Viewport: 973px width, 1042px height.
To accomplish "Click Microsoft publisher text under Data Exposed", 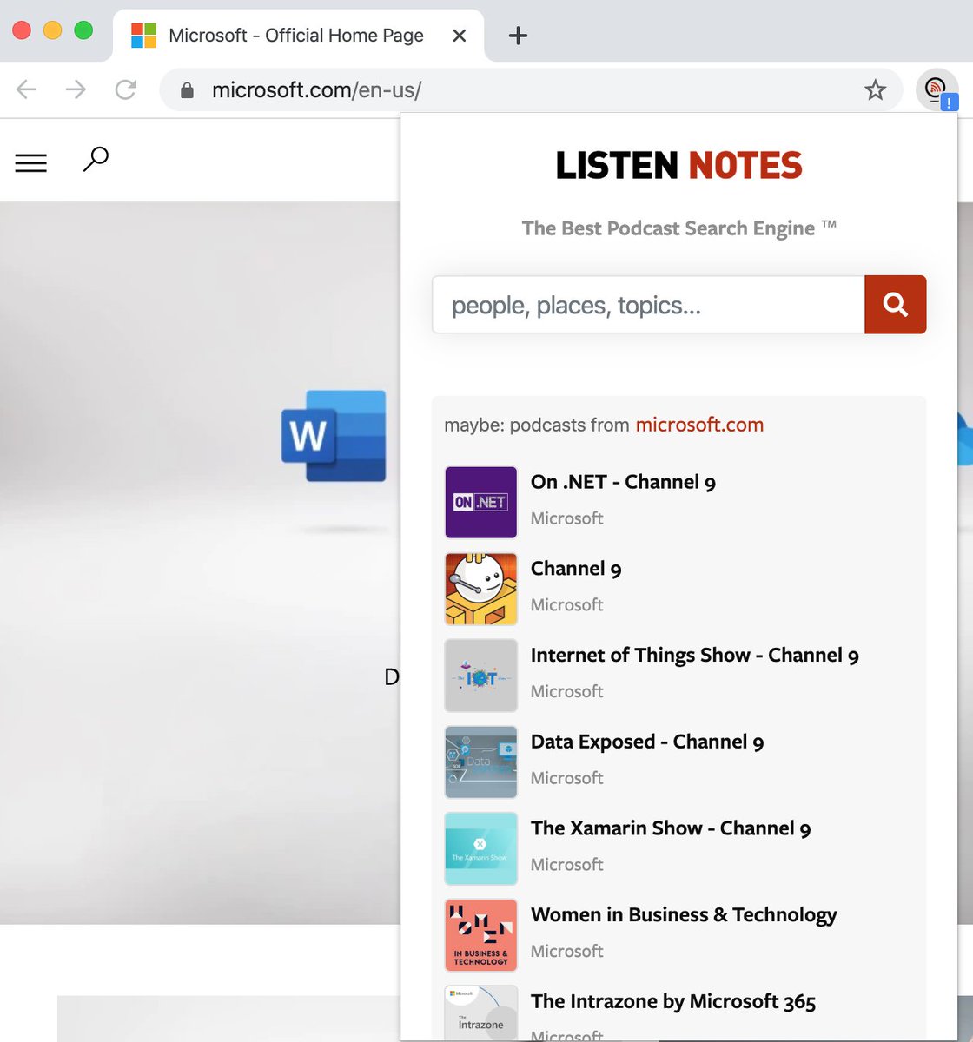I will coord(566,778).
